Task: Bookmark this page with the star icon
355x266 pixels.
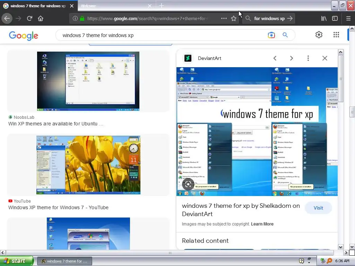Action: click(x=234, y=19)
